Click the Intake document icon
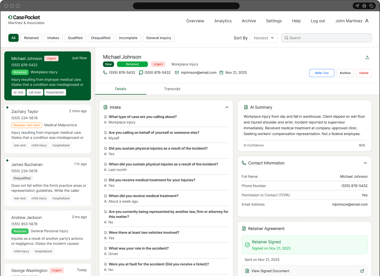 coord(106,107)
